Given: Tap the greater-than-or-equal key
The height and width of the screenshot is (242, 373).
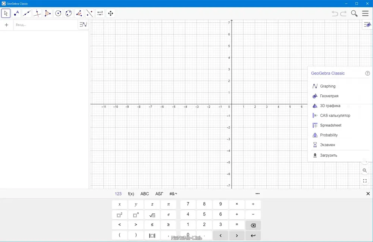Looking at the screenshot, I should (169, 225).
